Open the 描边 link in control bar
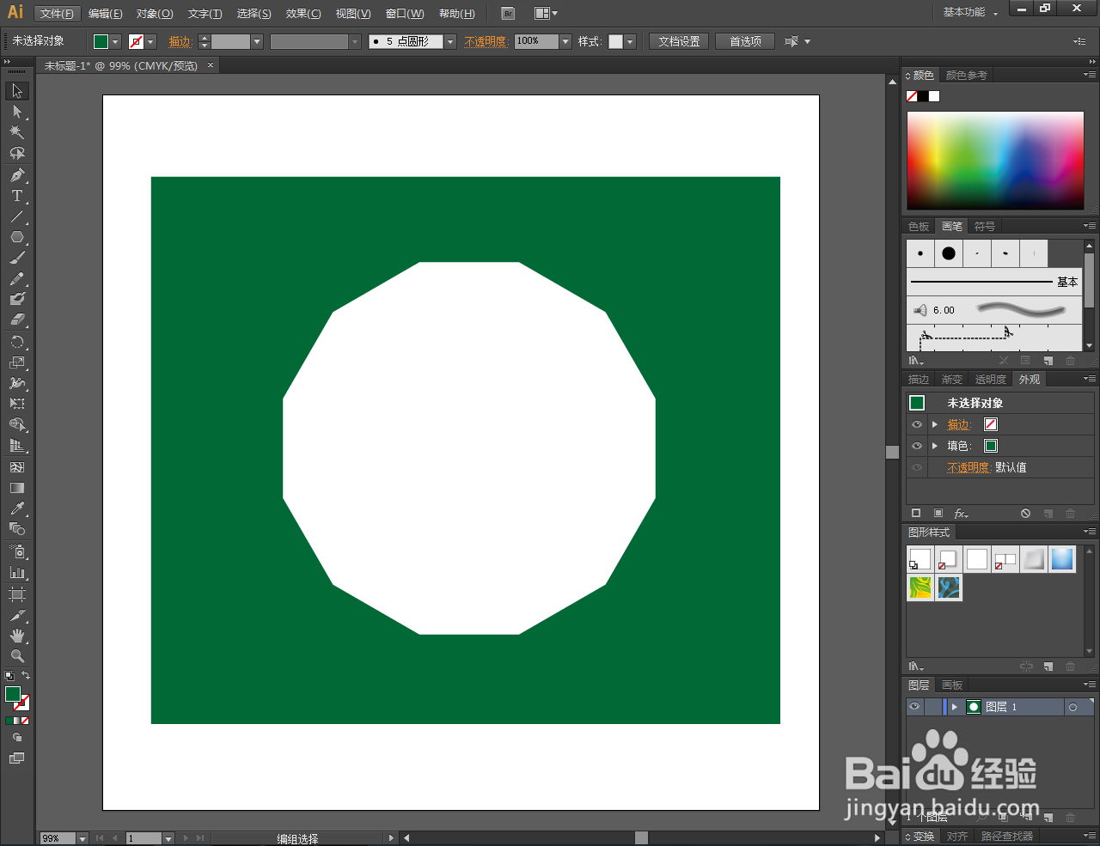The image size is (1100, 846). point(180,41)
